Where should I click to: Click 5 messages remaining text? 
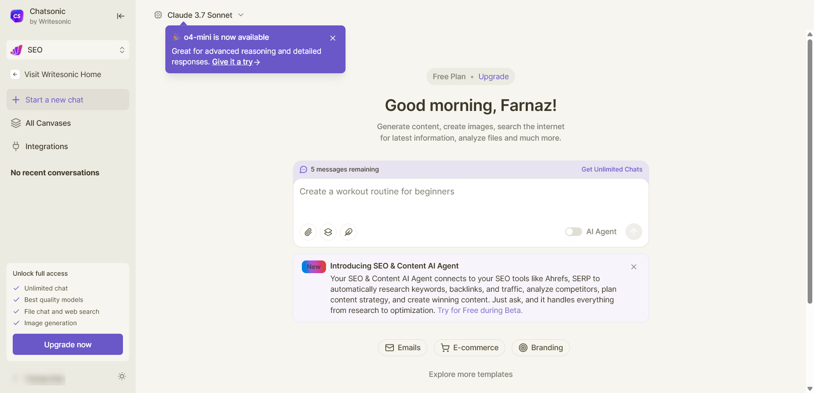(345, 169)
